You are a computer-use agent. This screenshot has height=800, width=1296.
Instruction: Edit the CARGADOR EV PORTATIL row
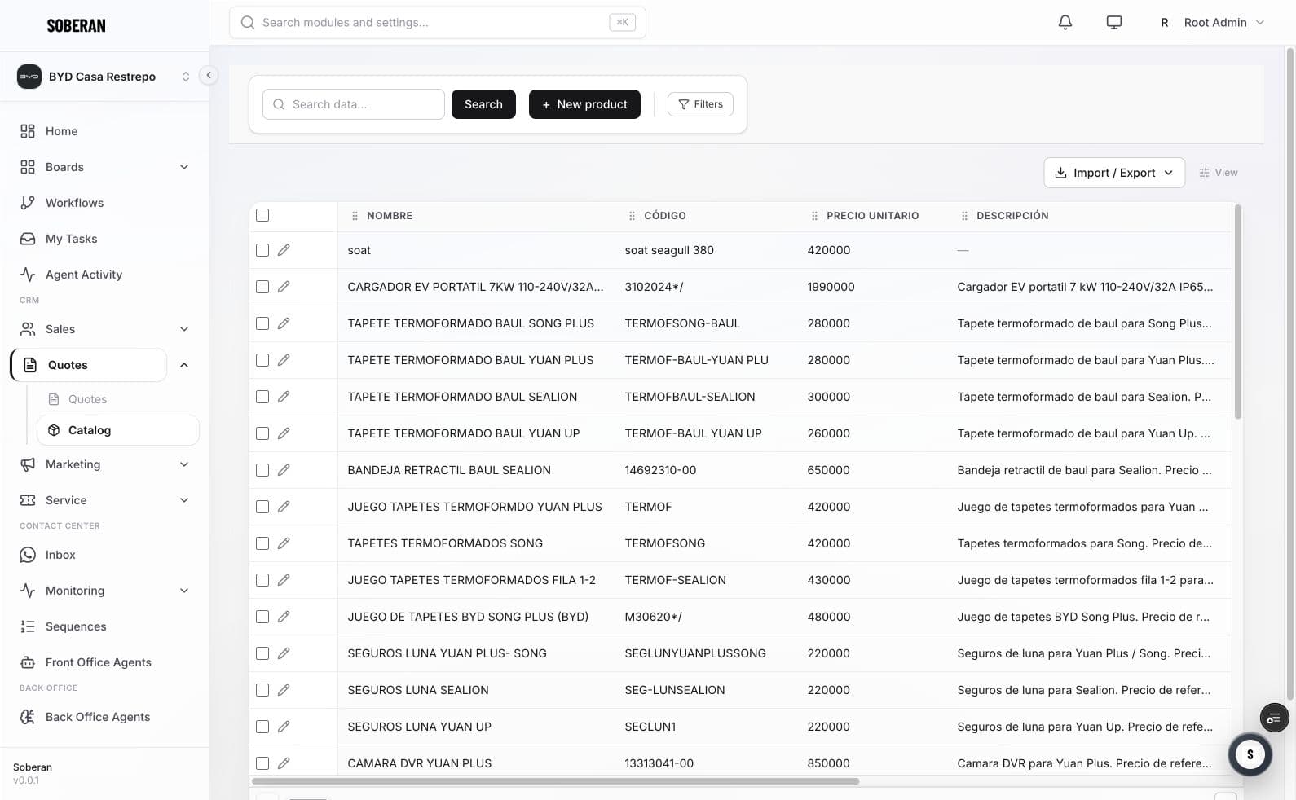[284, 287]
